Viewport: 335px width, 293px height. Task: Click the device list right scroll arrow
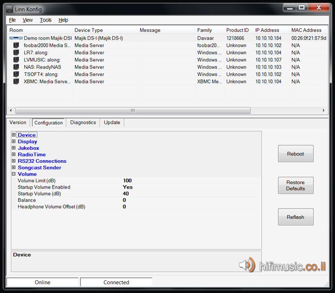coord(324,111)
